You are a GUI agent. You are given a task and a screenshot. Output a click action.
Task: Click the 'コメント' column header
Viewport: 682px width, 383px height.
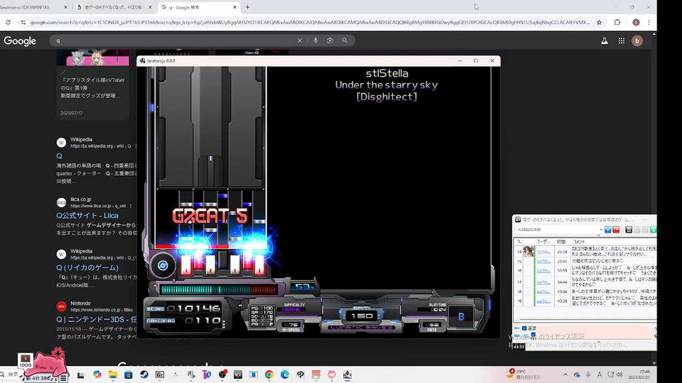coord(580,241)
